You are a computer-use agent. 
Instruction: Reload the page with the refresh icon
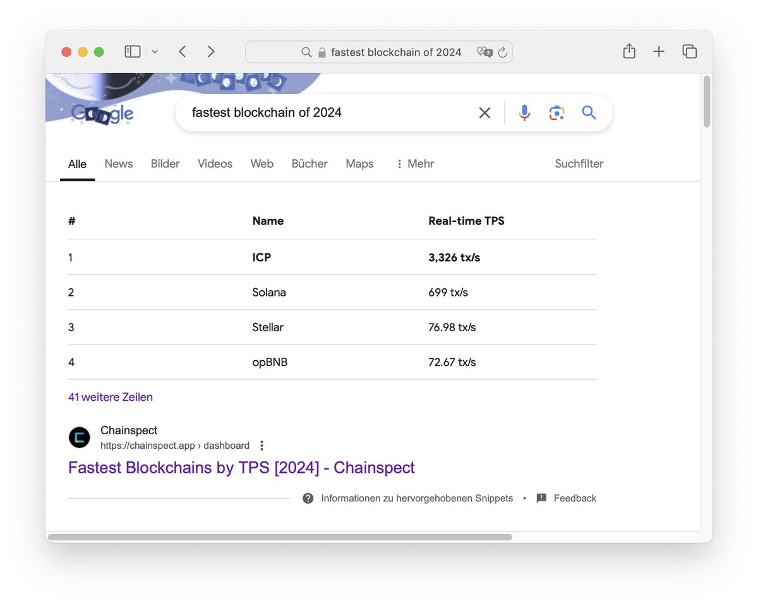click(x=503, y=52)
